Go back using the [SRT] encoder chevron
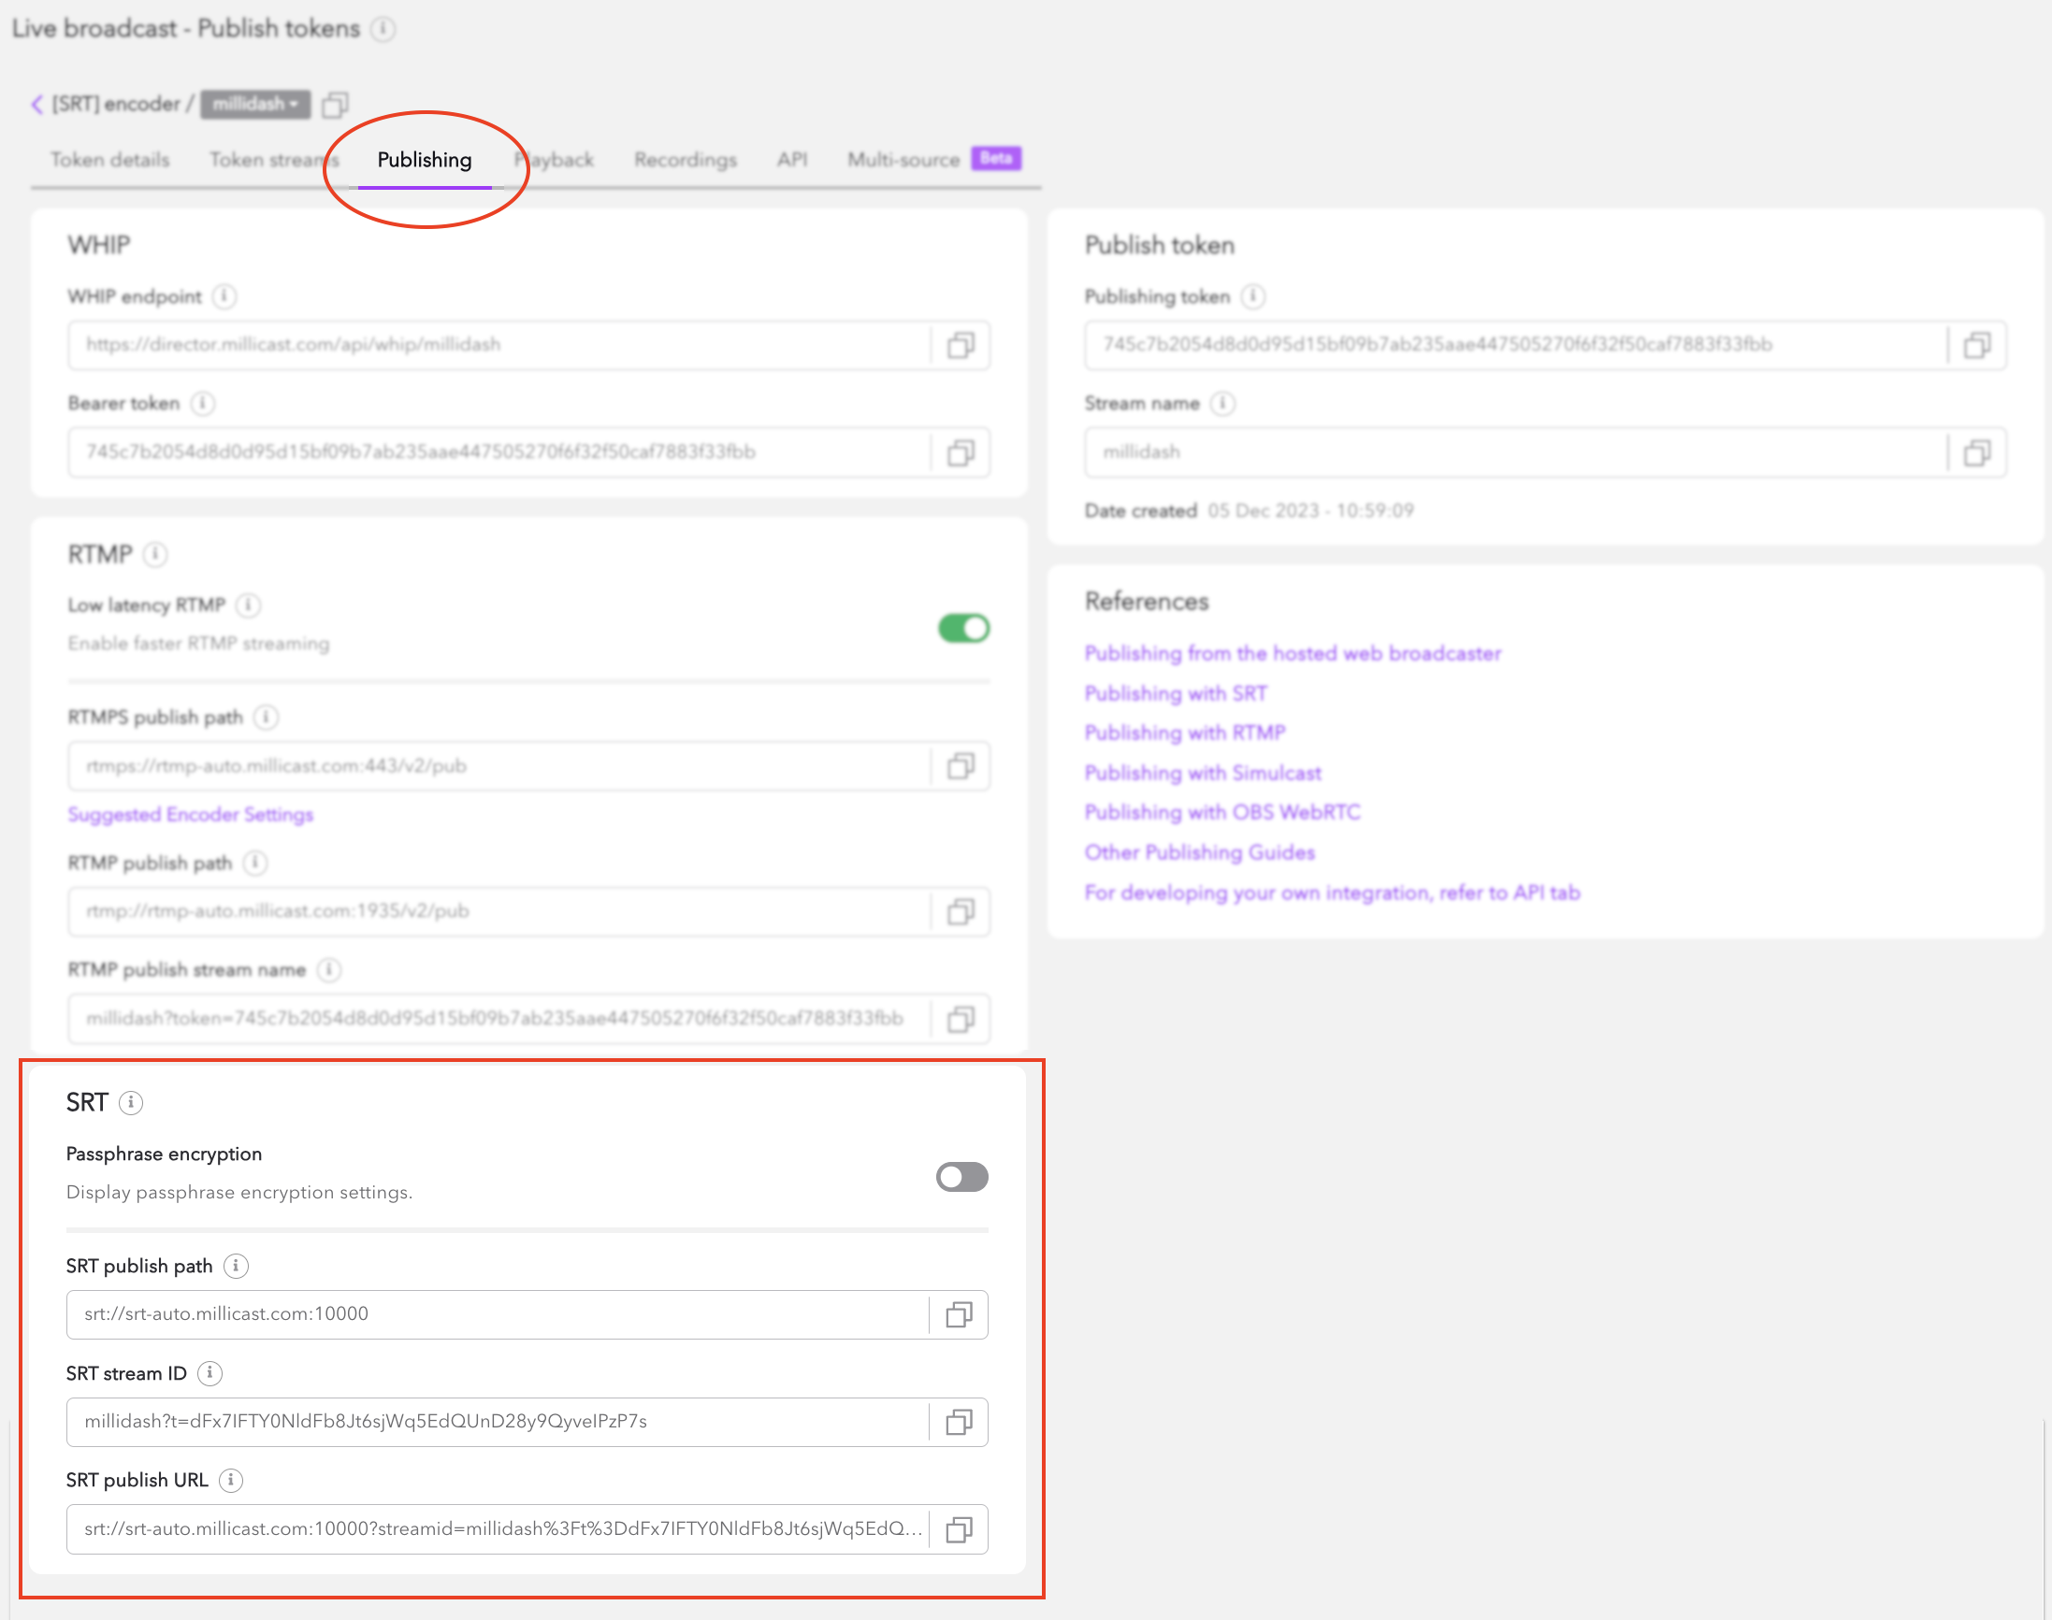The height and width of the screenshot is (1620, 2052). [x=37, y=104]
